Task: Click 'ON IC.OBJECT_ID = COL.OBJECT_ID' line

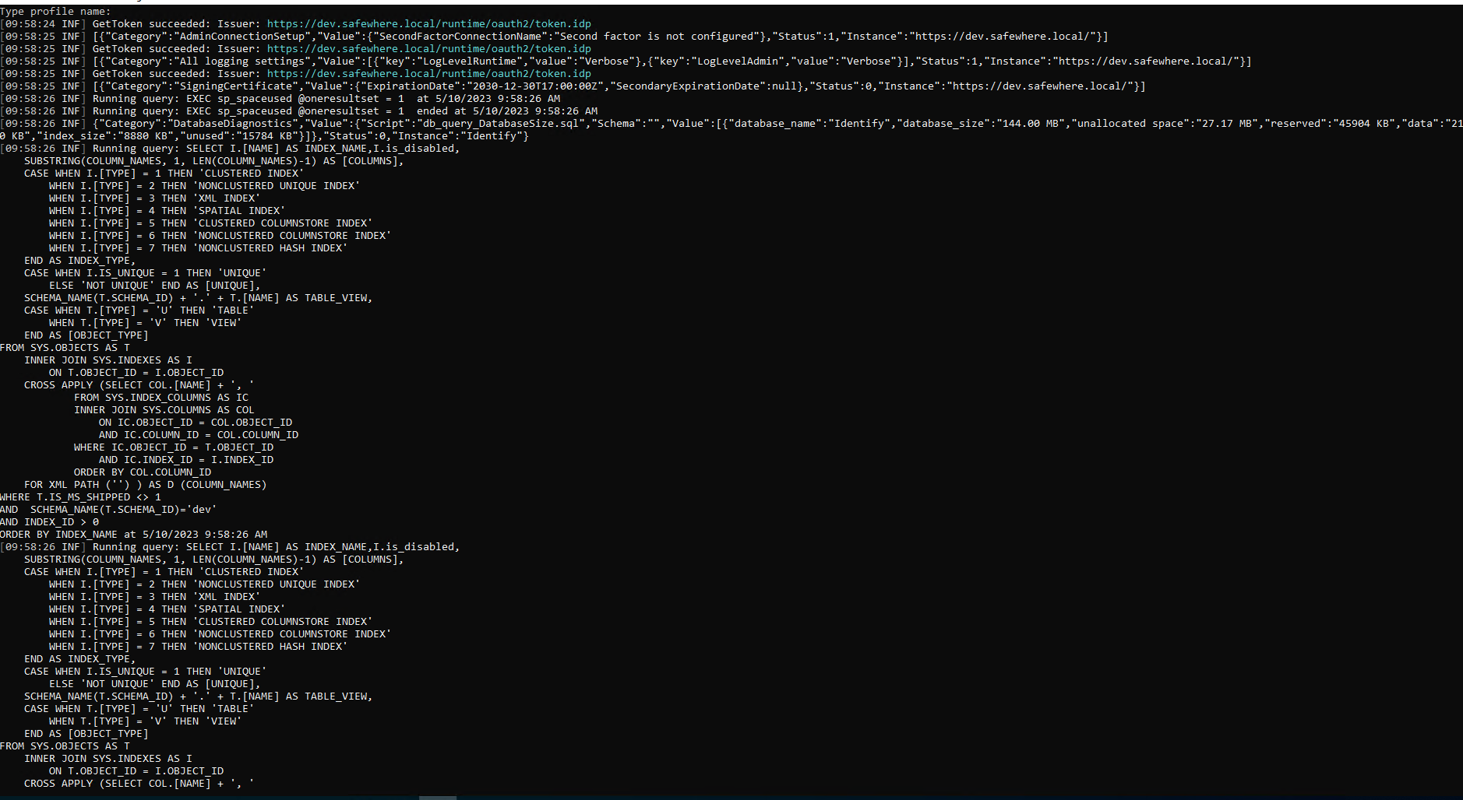Action: click(196, 423)
